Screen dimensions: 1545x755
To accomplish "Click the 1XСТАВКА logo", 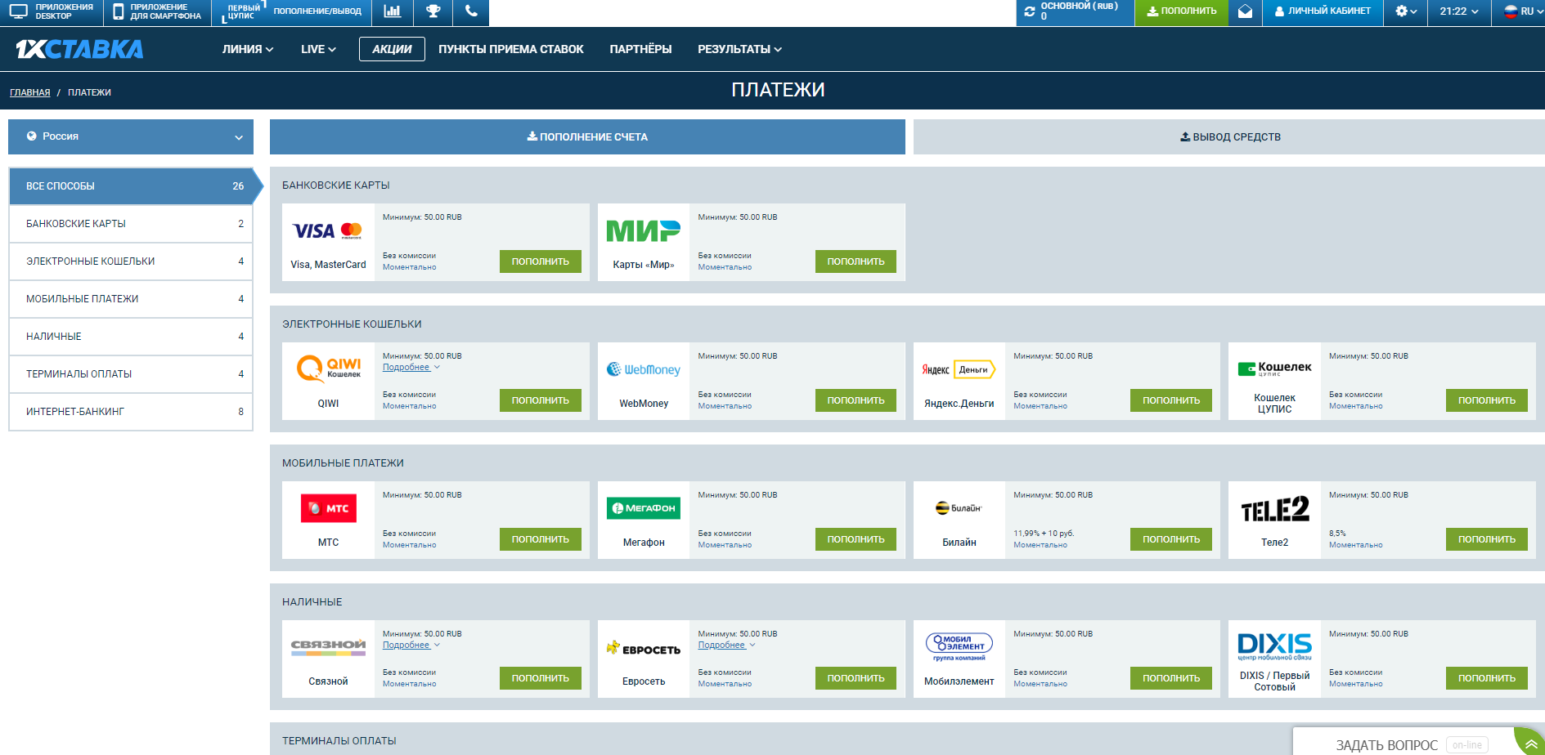I will tap(79, 49).
